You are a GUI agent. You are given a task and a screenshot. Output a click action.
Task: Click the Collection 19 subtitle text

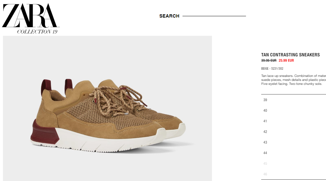37,32
